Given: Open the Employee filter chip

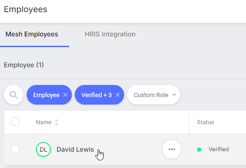Looking at the screenshot, I should point(46,95).
